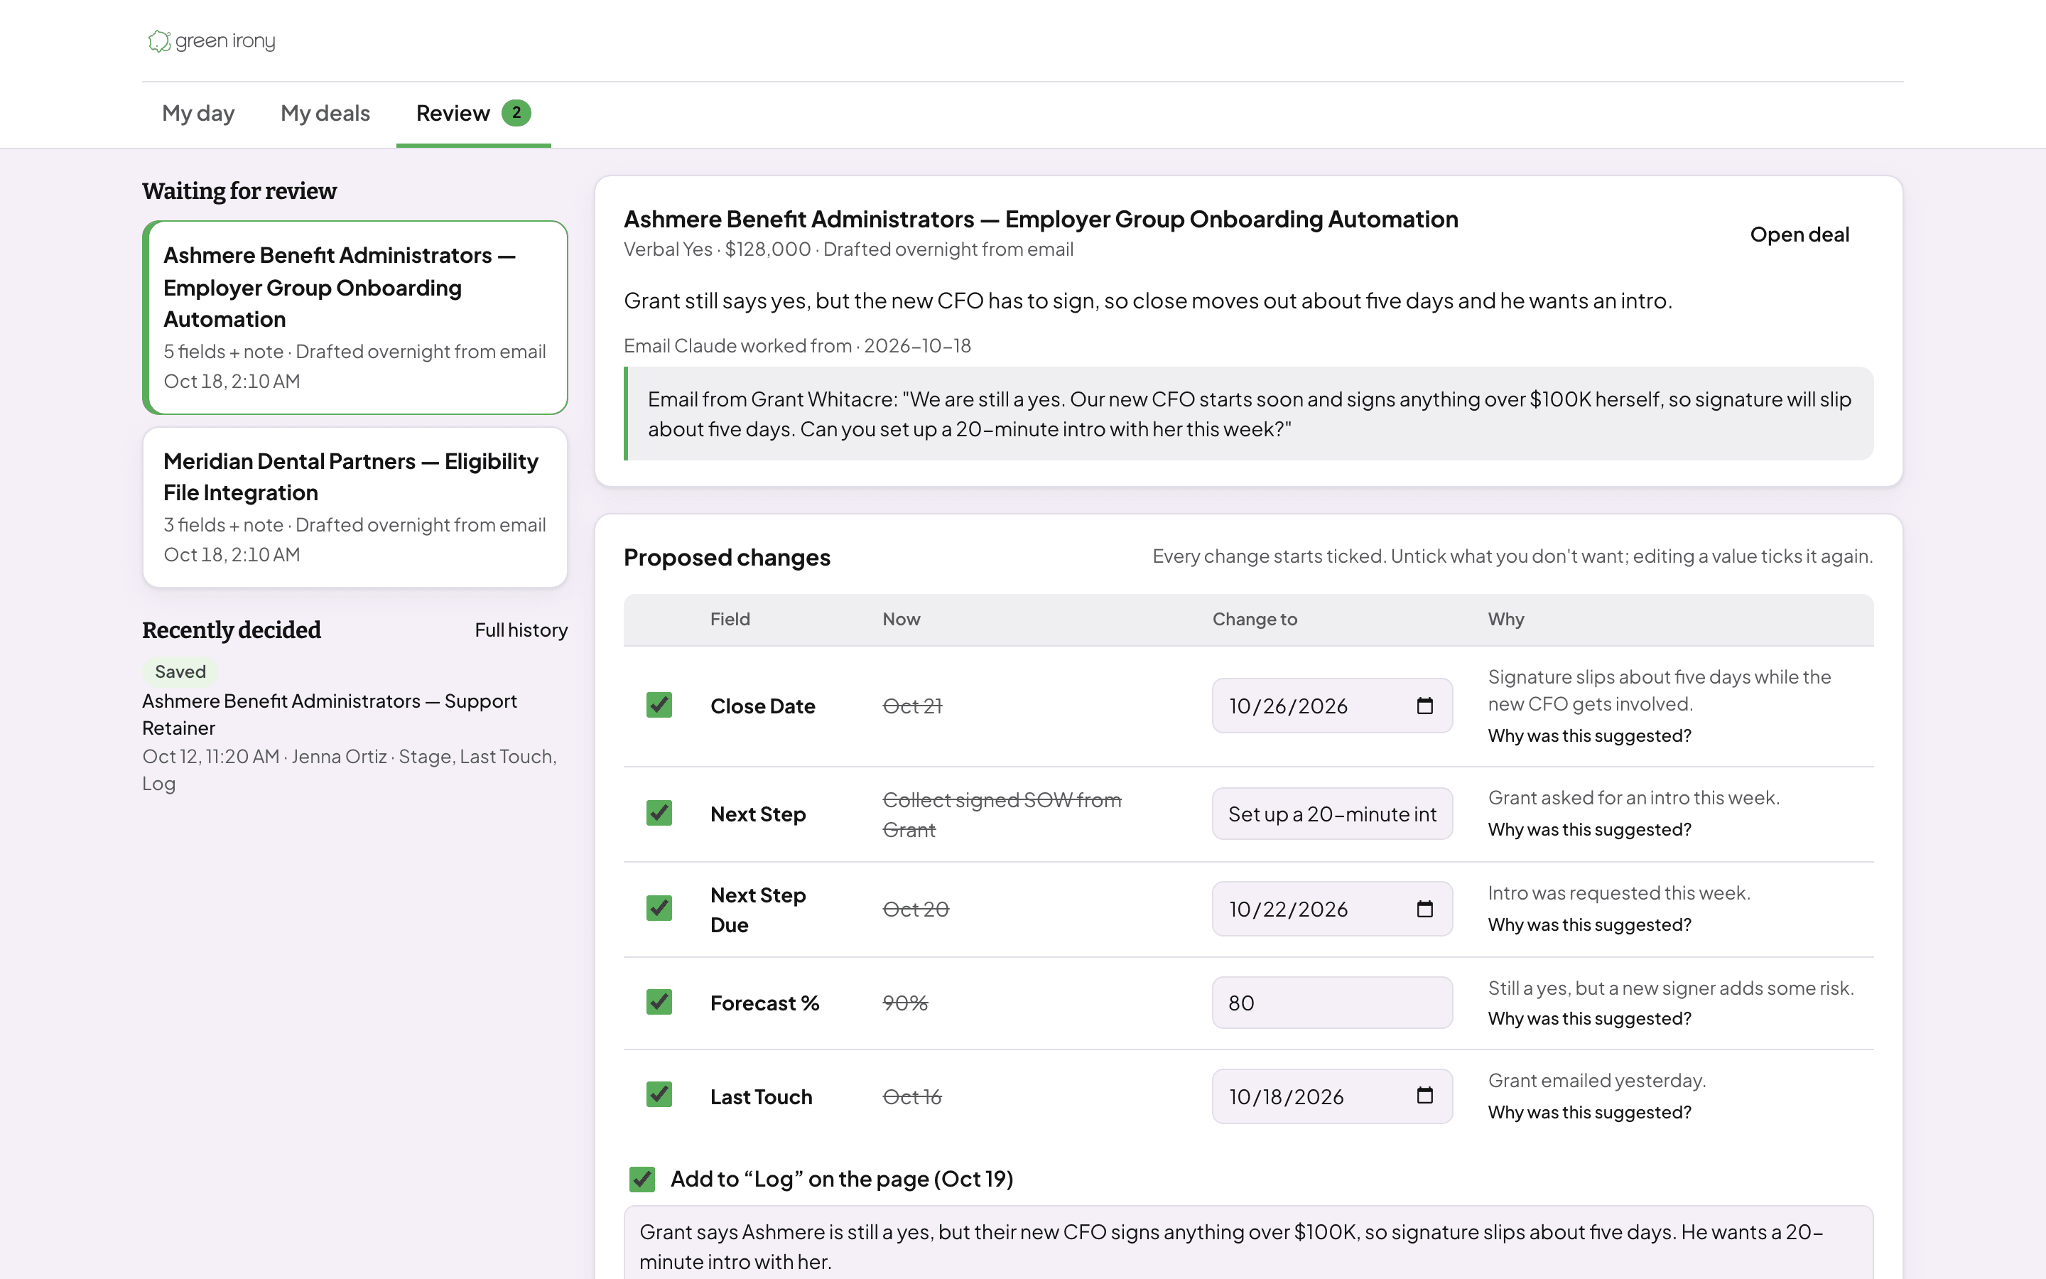Ask why Last Touch was suggested
The width and height of the screenshot is (2046, 1279).
click(1589, 1112)
